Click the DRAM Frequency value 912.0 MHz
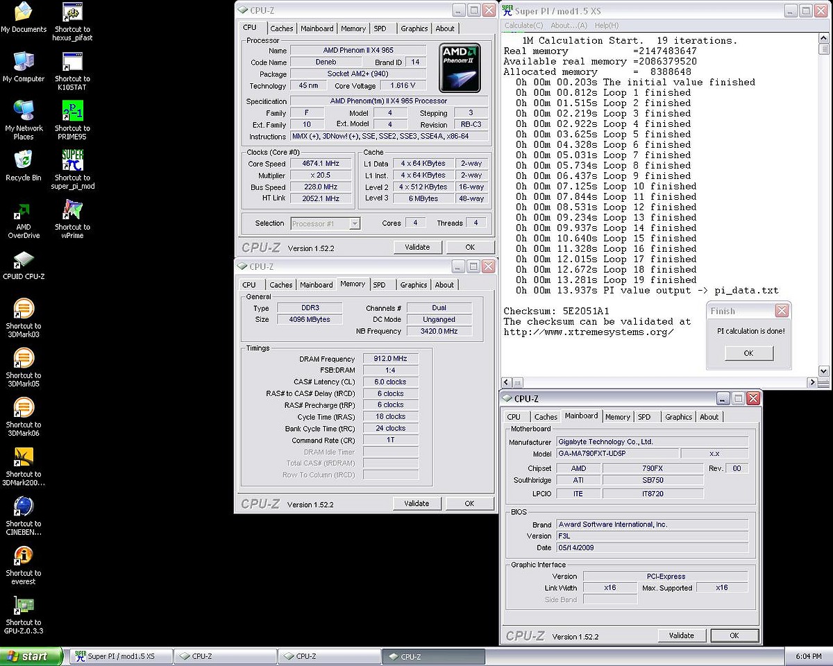The image size is (833, 666). (x=390, y=359)
